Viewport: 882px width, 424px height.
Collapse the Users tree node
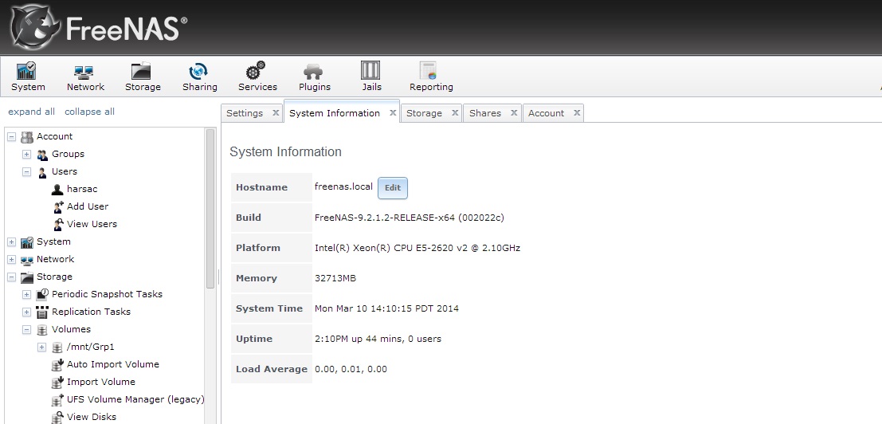tap(26, 171)
